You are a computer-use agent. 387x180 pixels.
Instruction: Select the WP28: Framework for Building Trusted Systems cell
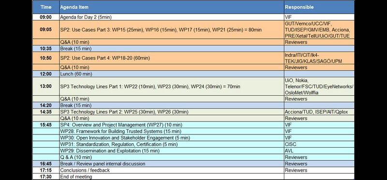172,131
